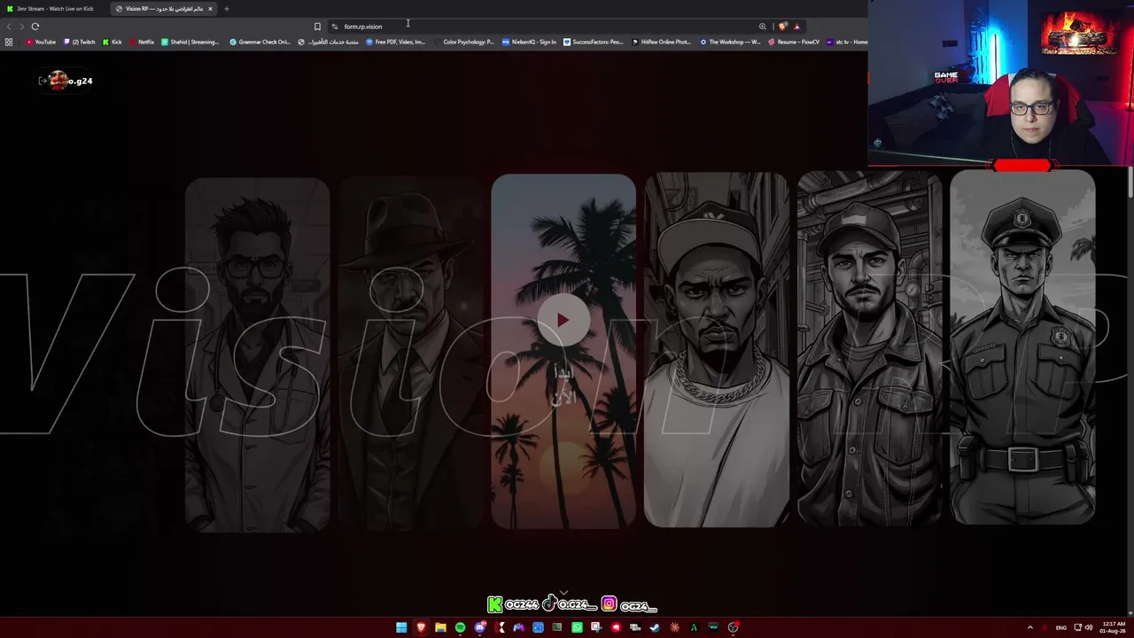The image size is (1134, 638).
Task: Open Steam from the taskbar
Action: [655, 627]
